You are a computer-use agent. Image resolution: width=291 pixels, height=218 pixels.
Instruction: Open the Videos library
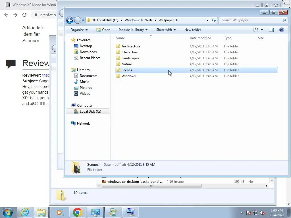pos(85,94)
